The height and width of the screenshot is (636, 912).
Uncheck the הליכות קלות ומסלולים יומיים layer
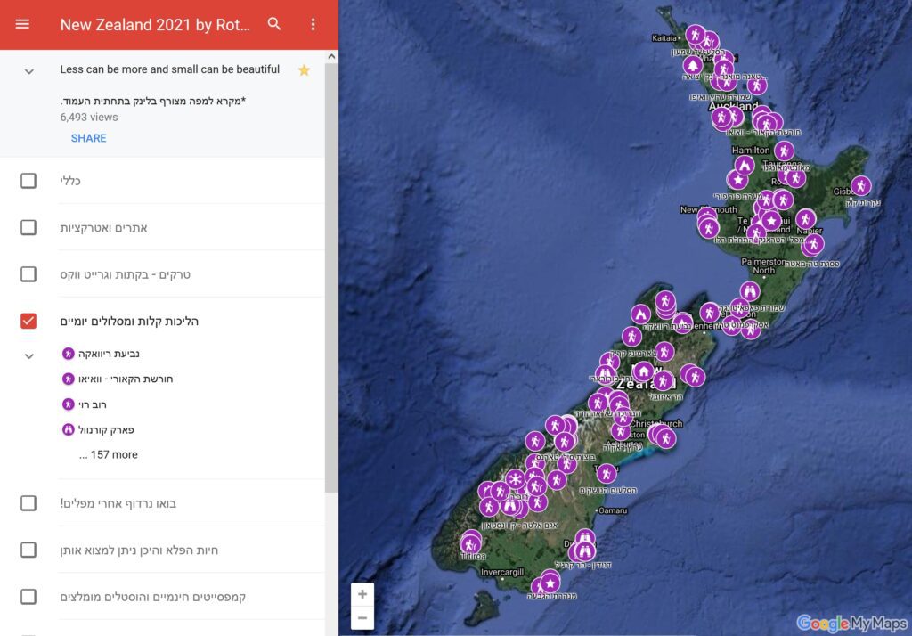click(28, 321)
